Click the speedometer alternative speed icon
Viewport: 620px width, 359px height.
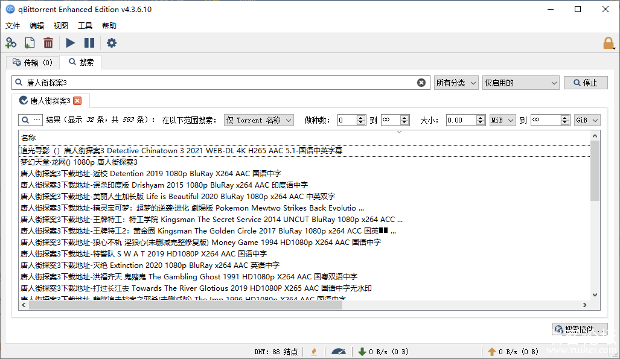[x=339, y=352]
